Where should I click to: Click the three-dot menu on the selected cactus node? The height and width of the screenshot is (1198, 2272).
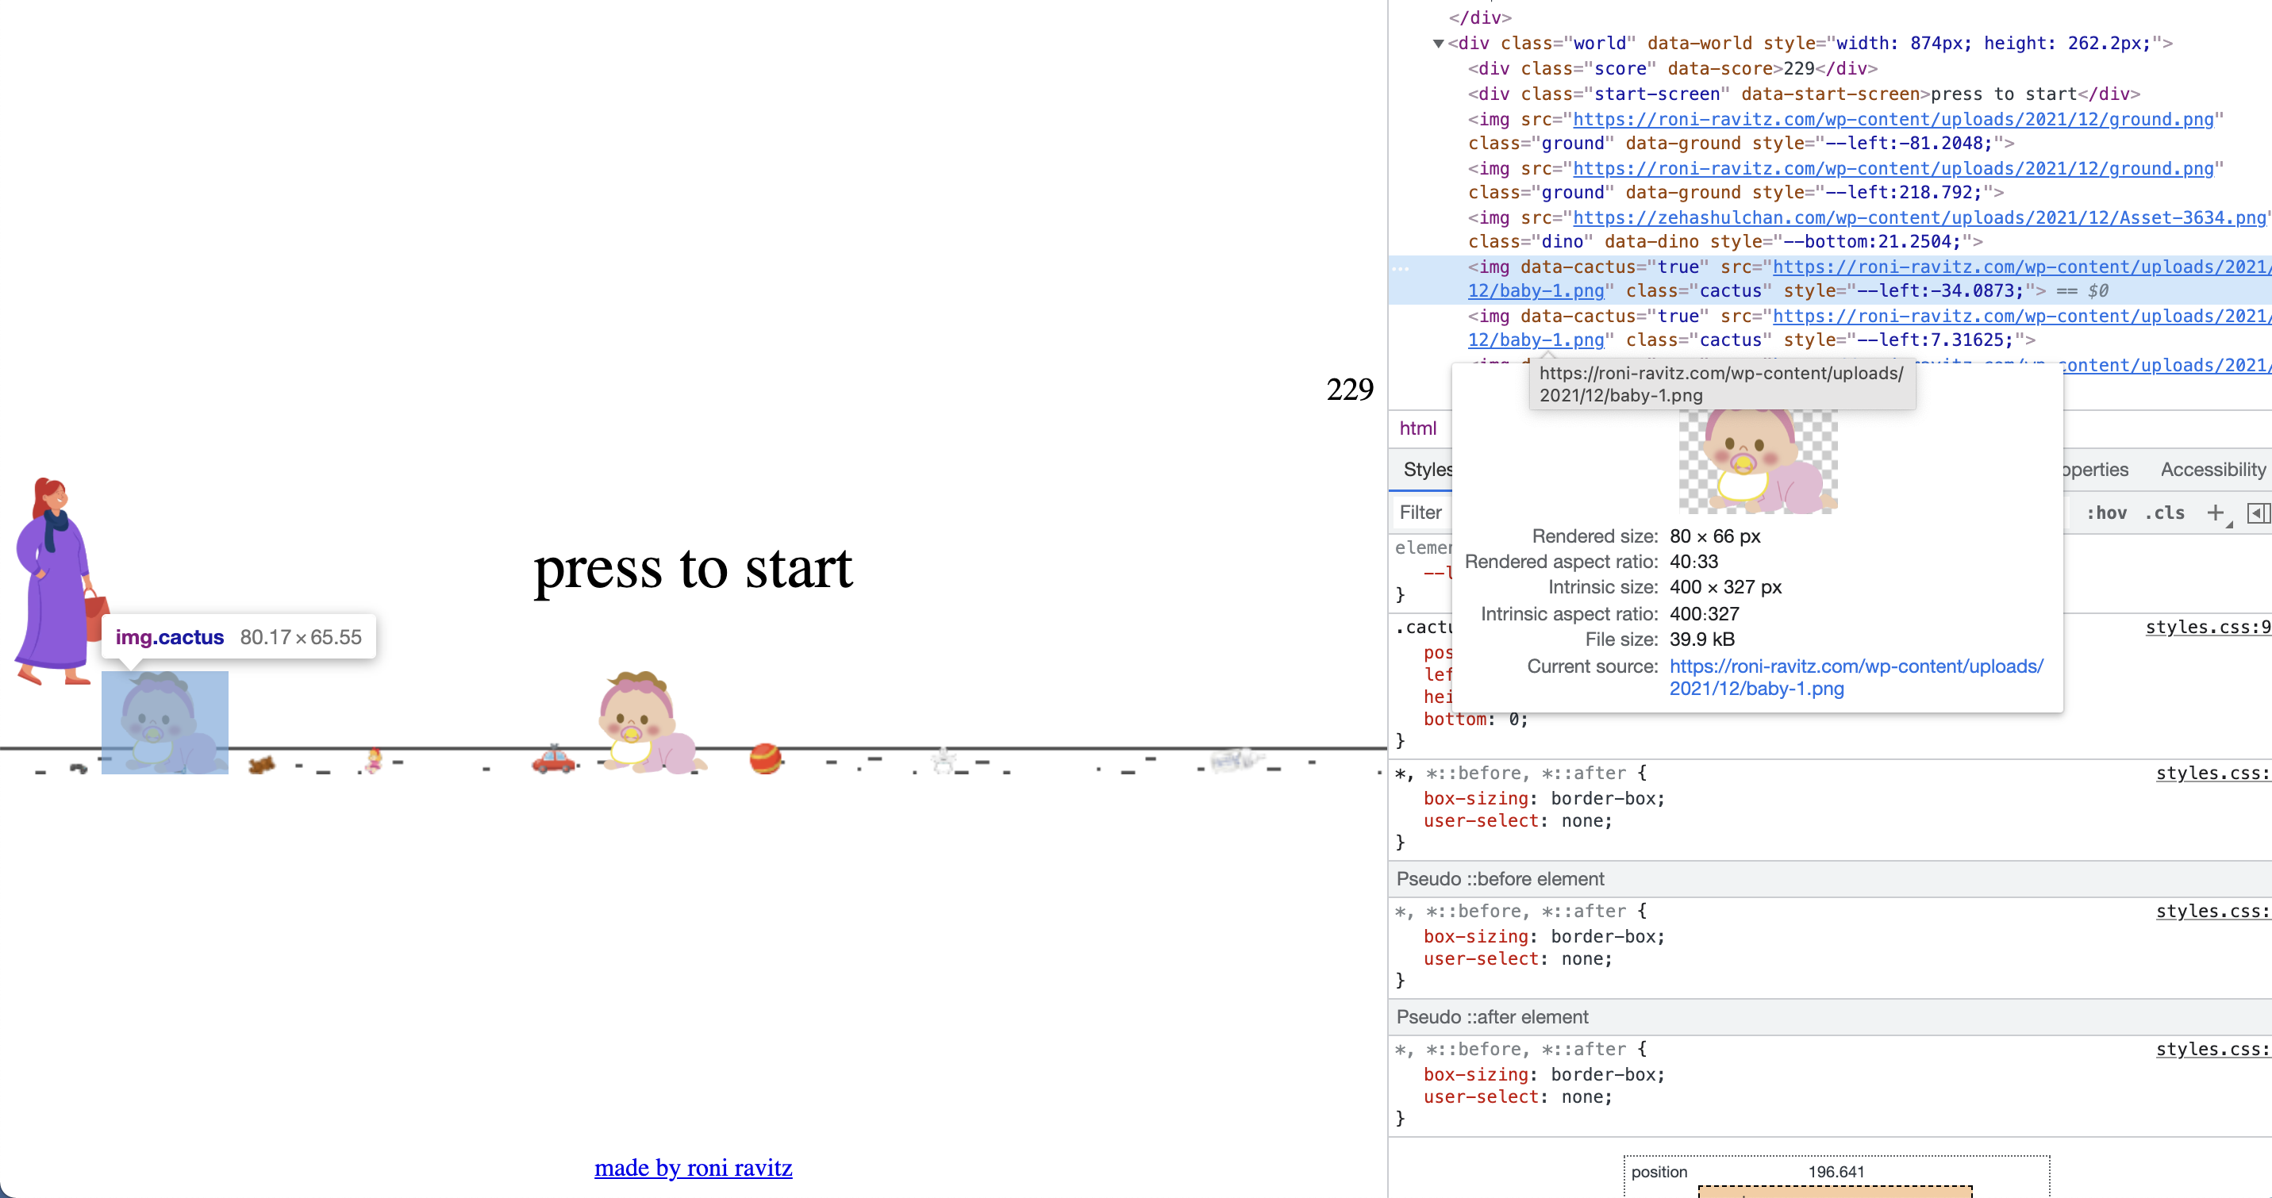pyautogui.click(x=1401, y=267)
